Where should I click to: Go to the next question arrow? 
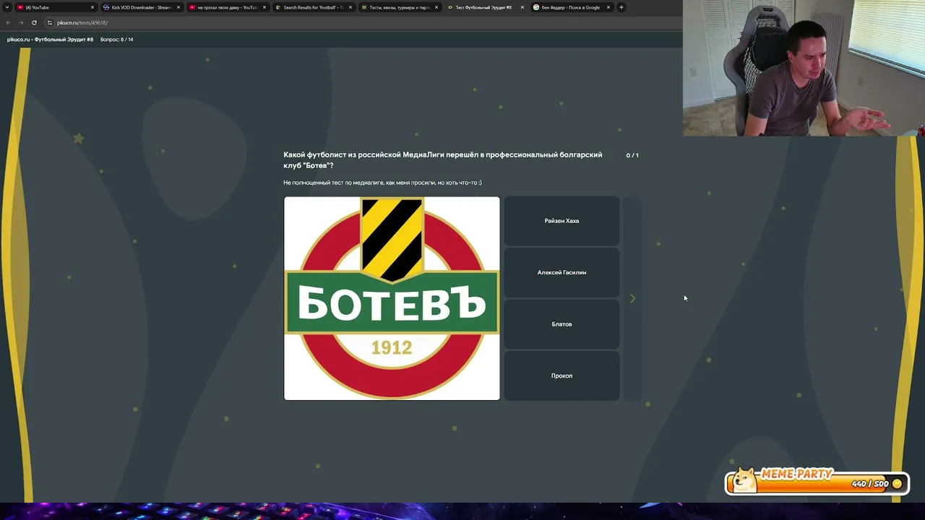632,298
